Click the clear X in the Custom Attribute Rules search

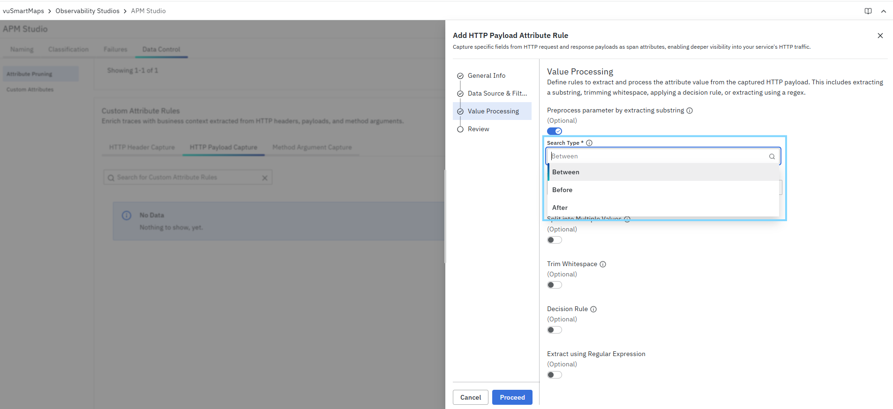265,178
